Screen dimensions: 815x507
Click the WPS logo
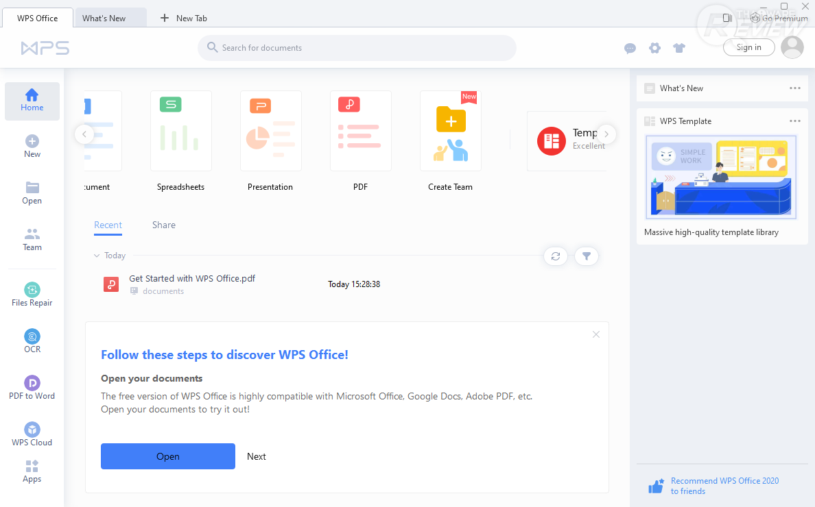[x=45, y=48]
